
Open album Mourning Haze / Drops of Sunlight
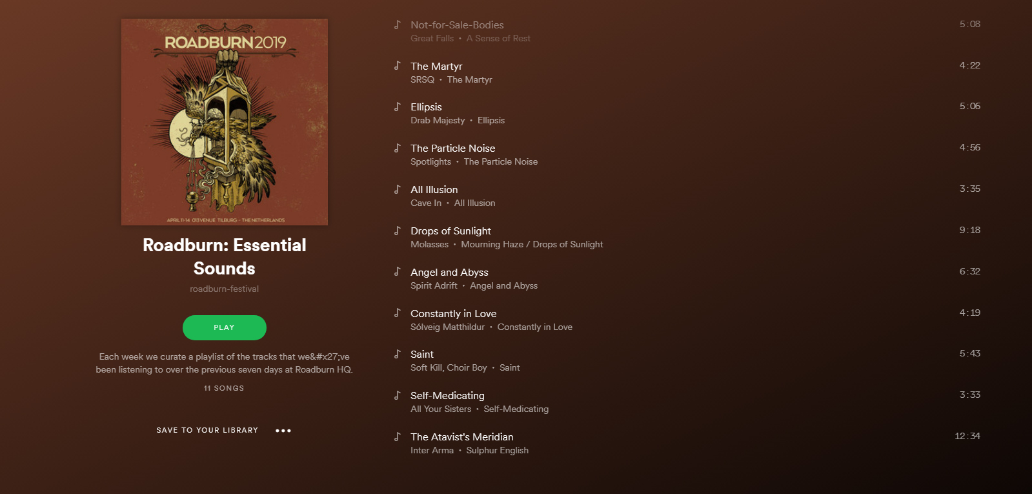[532, 245]
